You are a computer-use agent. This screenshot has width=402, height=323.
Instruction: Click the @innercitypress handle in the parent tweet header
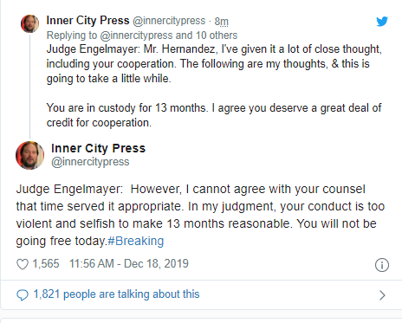point(169,21)
